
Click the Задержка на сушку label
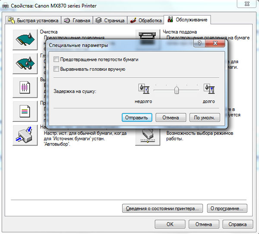click(75, 91)
